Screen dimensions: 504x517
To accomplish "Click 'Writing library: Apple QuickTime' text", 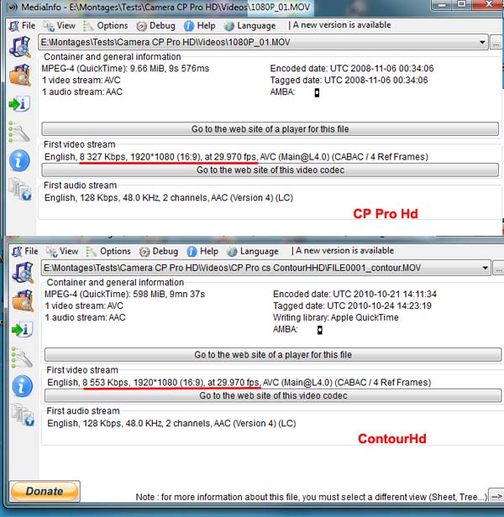I will (x=336, y=317).
